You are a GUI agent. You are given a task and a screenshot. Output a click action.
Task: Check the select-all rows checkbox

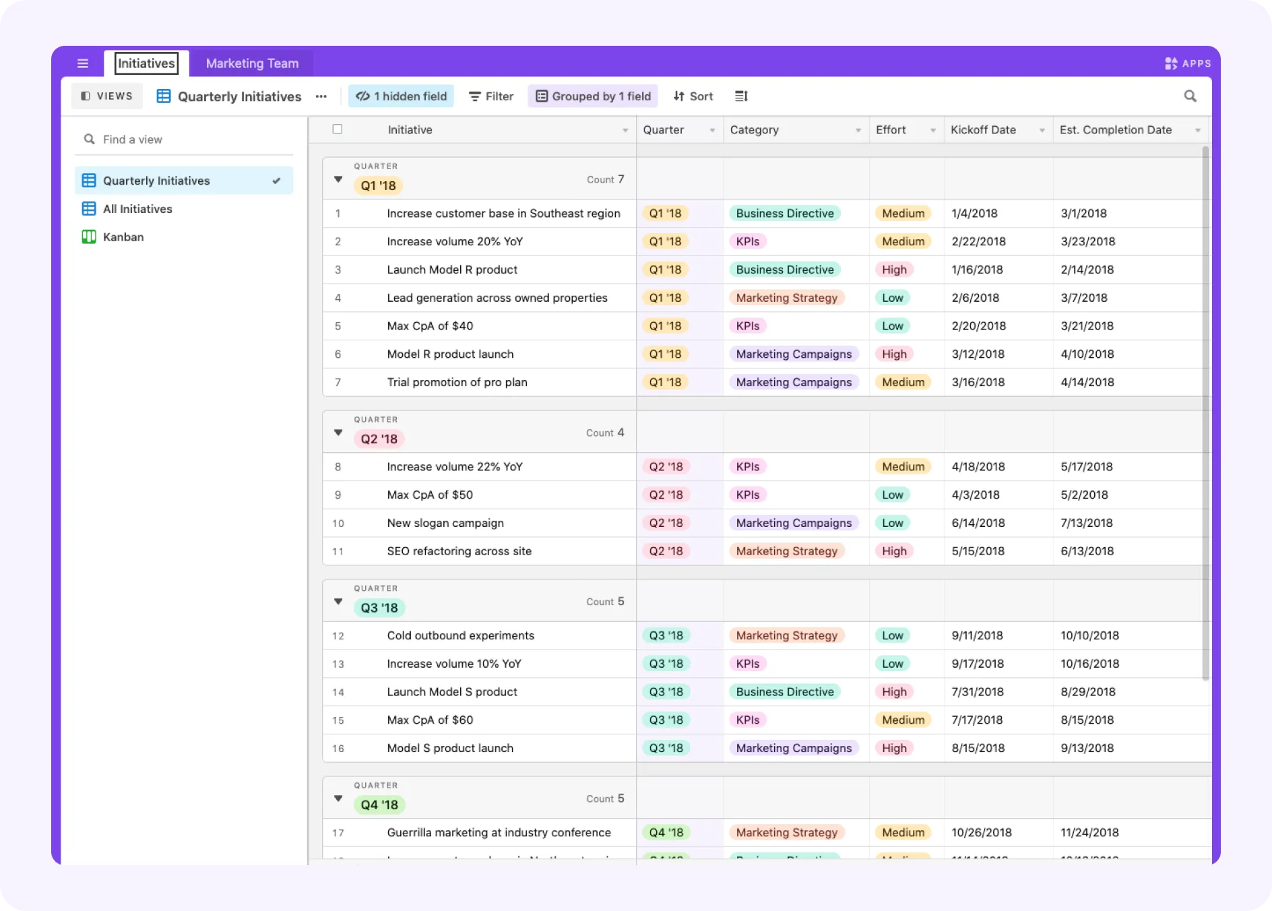point(338,129)
